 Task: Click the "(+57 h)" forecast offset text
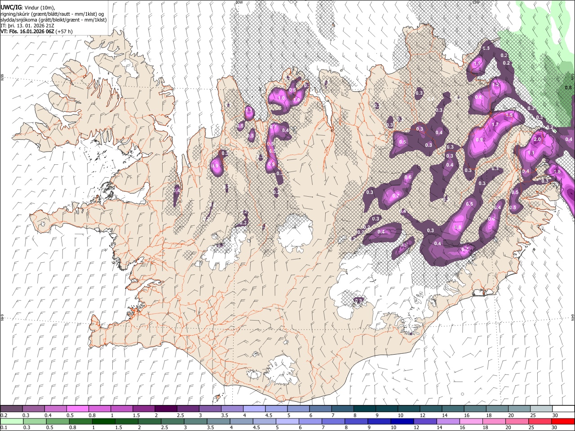click(x=65, y=31)
